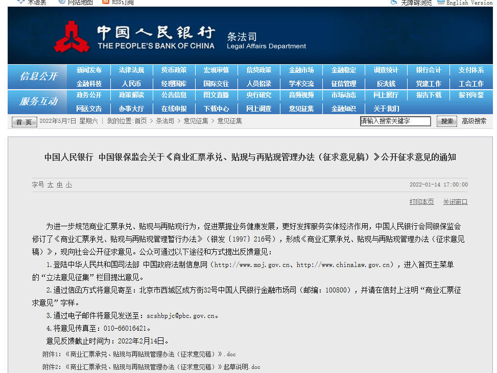Open 政务公开 menu item
Screen dimensions: 497x373
coord(89,95)
